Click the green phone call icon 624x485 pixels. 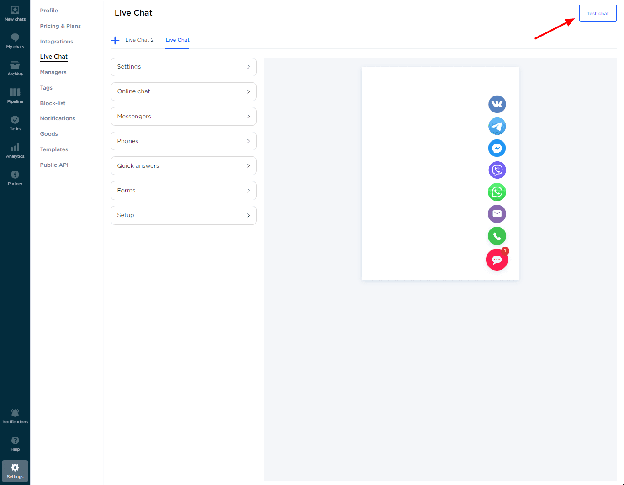(x=497, y=236)
